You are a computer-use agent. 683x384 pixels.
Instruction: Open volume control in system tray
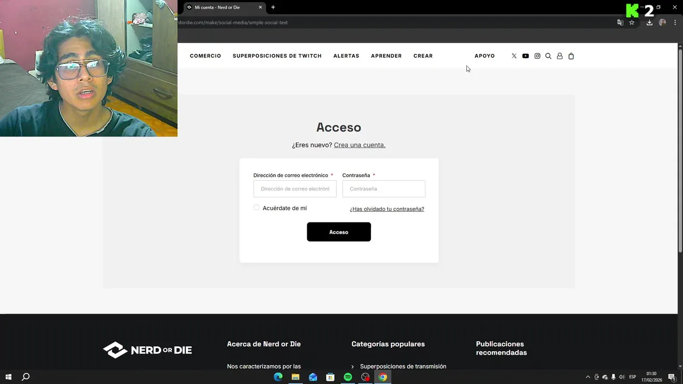click(622, 377)
